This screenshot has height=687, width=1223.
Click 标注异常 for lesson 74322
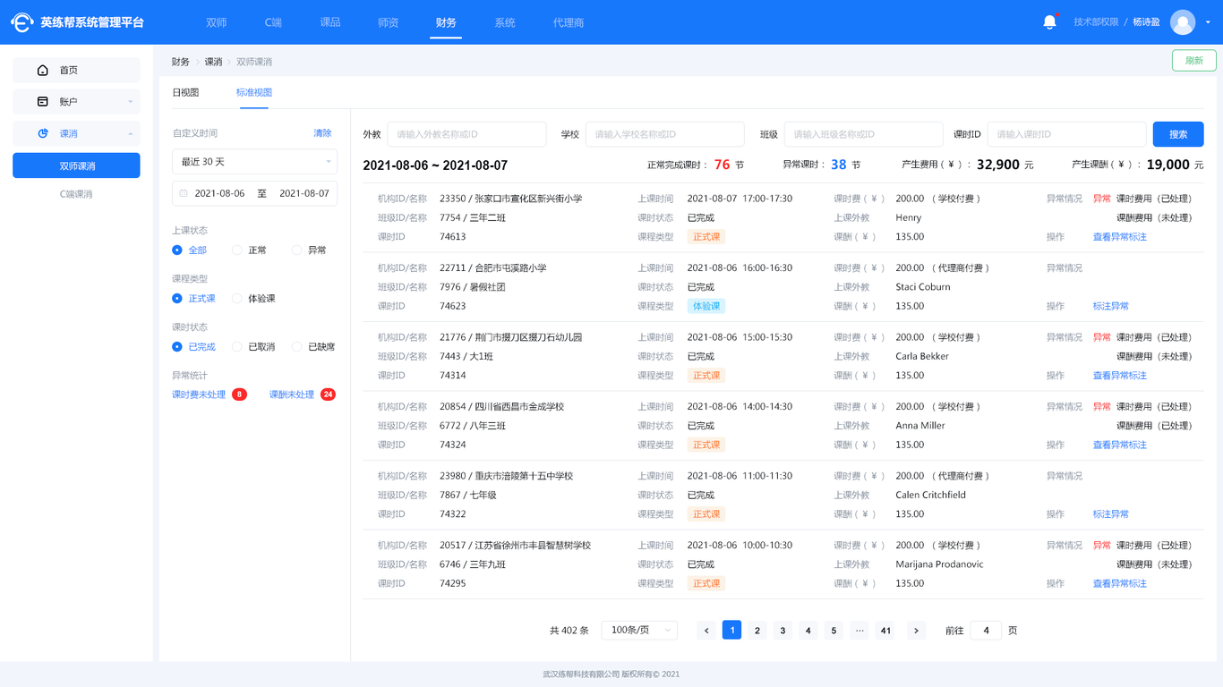[x=1110, y=514]
